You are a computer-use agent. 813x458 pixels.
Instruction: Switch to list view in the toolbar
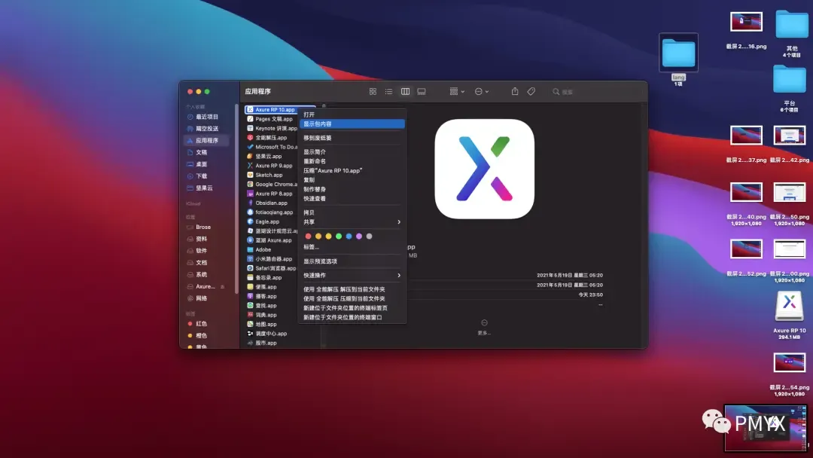coord(389,90)
